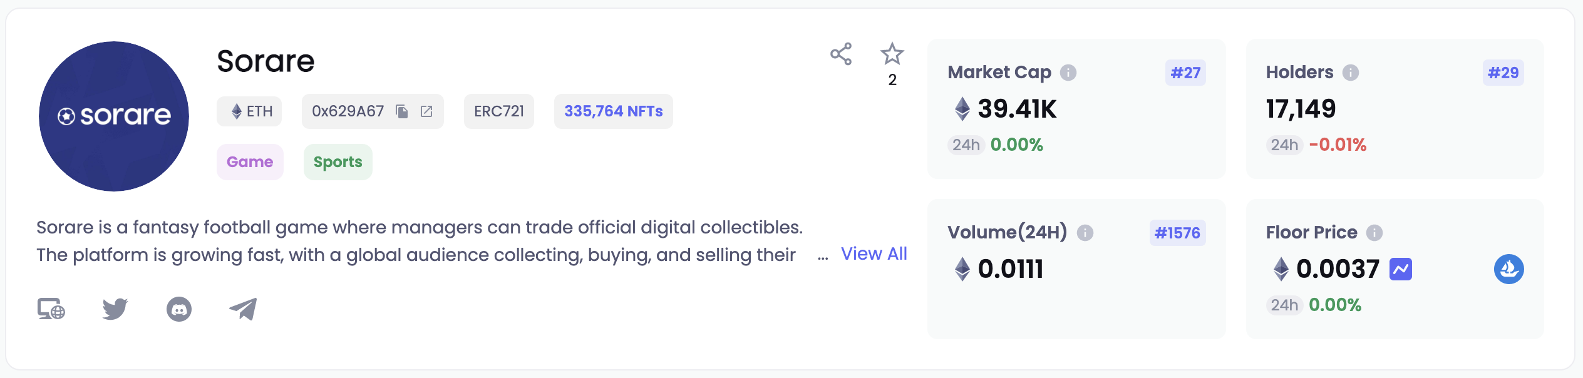The height and width of the screenshot is (378, 1583).
Task: Click the Holders info icon
Action: click(1351, 73)
